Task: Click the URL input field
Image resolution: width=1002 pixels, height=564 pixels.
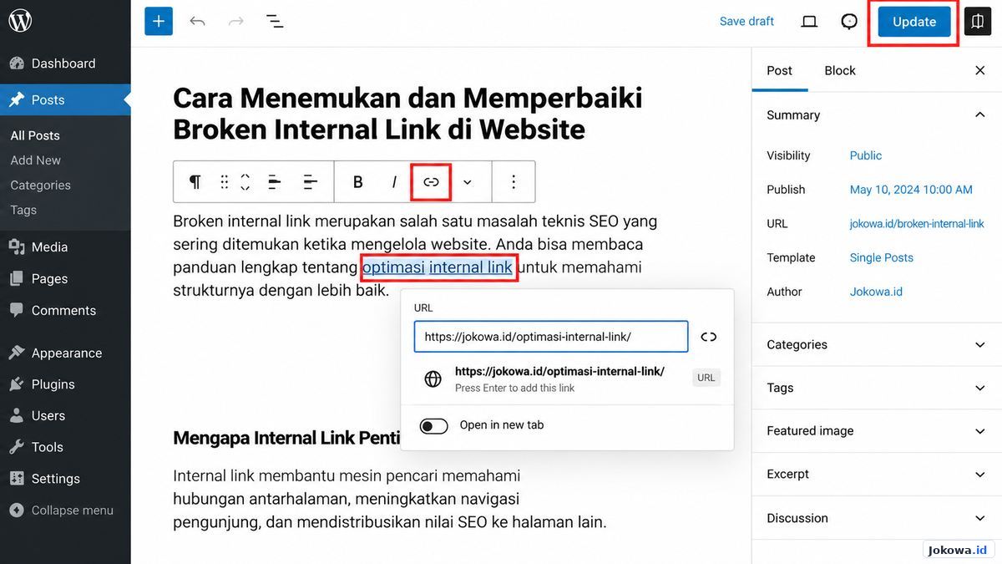Action: click(551, 337)
